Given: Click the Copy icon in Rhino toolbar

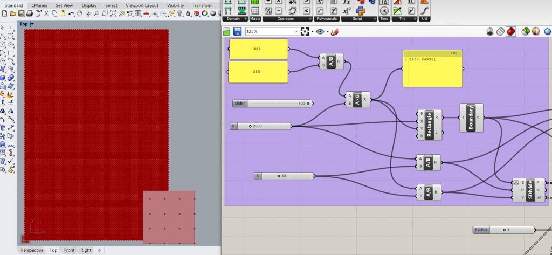Looking at the screenshot, I should 54,13.
